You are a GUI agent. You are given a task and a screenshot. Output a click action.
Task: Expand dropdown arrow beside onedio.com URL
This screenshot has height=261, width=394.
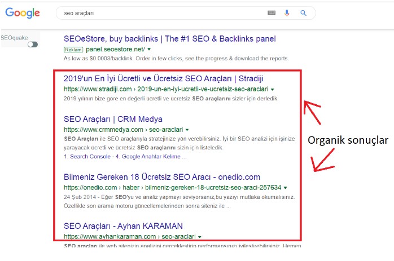[285, 188]
